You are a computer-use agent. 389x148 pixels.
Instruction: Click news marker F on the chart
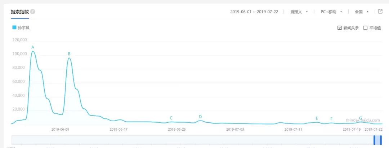[x=331, y=119]
